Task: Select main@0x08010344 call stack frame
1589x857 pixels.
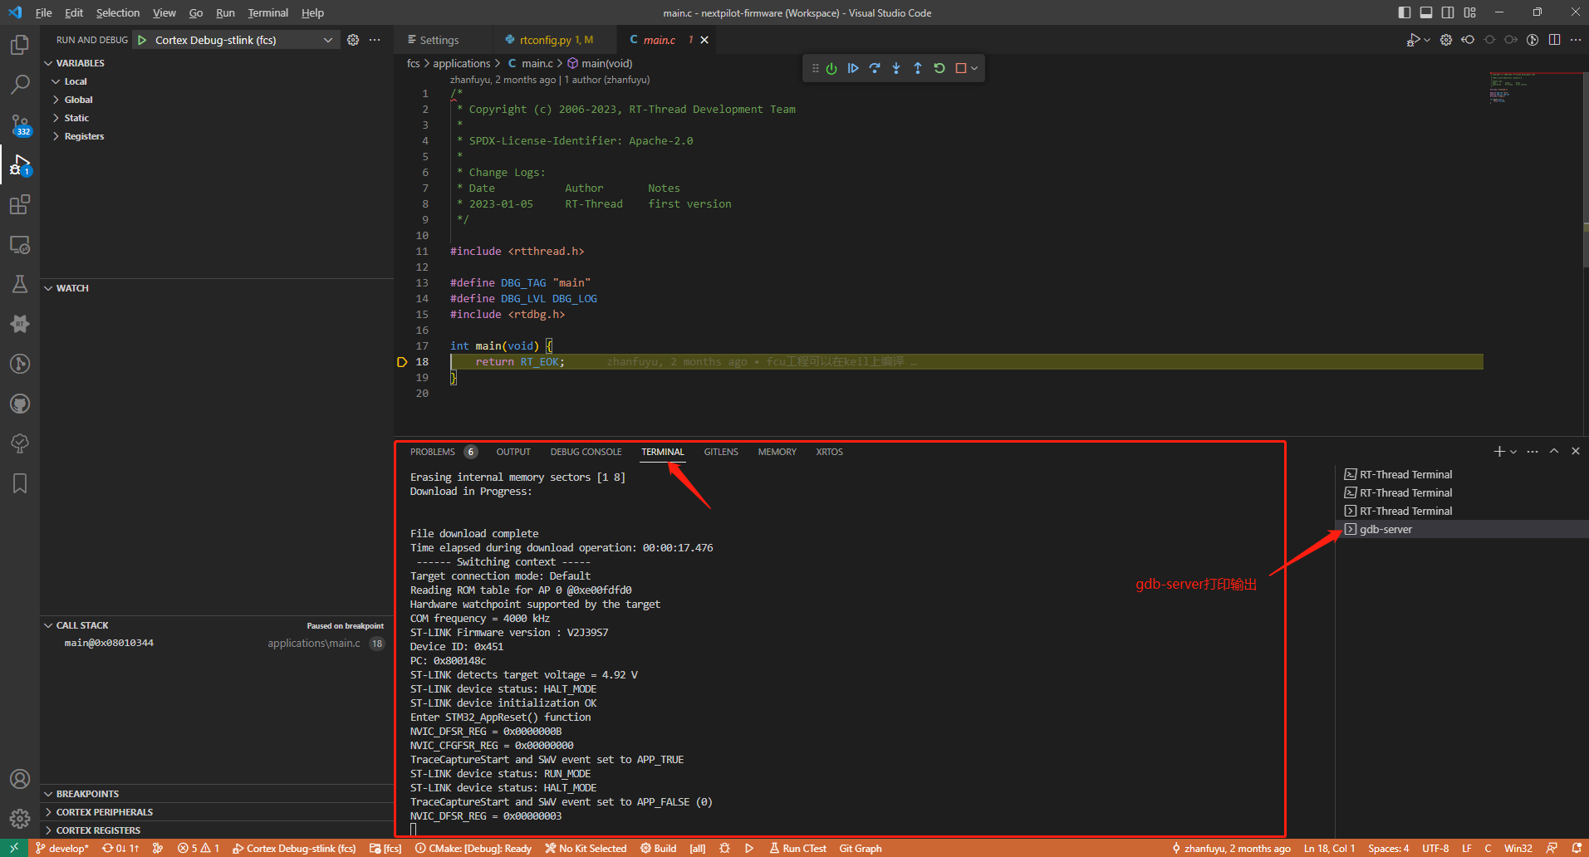Action: click(x=217, y=643)
